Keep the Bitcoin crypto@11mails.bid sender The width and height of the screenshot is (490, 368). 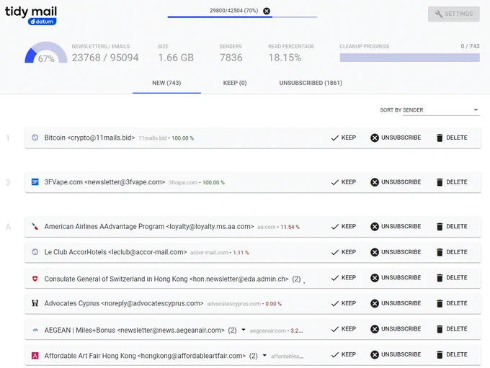[344, 138]
